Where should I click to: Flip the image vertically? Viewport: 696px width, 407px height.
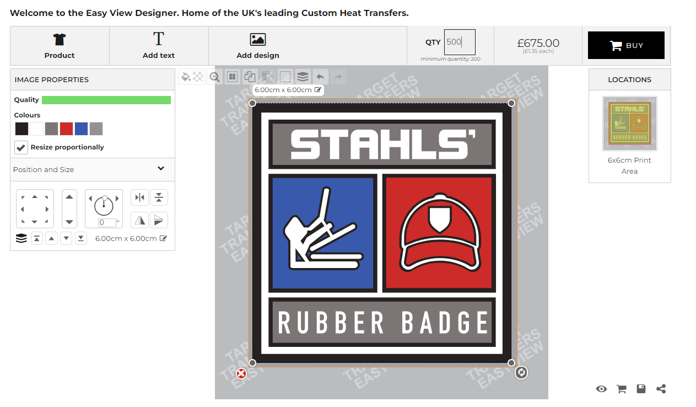coord(159,220)
